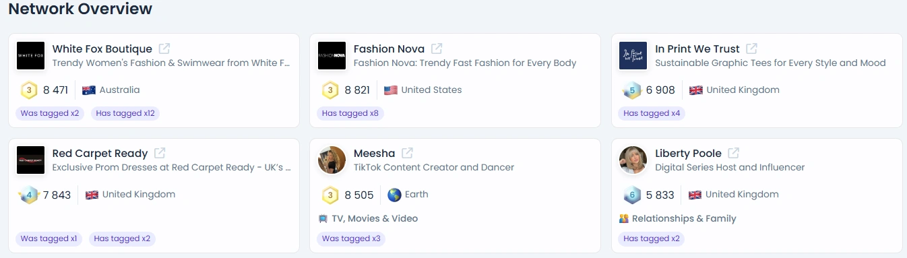Click the 'Network Overview' heading

coord(80,9)
